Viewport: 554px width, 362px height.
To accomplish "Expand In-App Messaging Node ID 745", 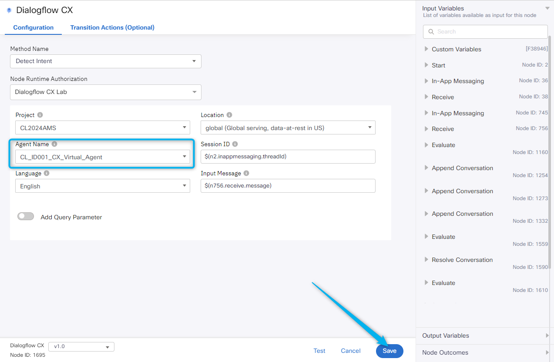I will (426, 113).
